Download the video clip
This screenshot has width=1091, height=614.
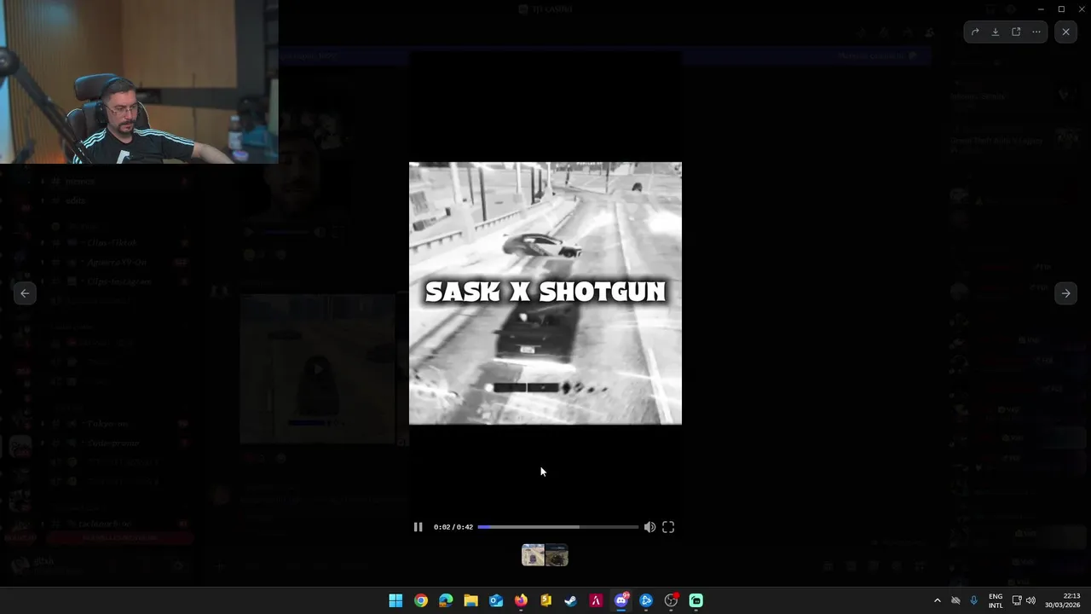click(996, 32)
